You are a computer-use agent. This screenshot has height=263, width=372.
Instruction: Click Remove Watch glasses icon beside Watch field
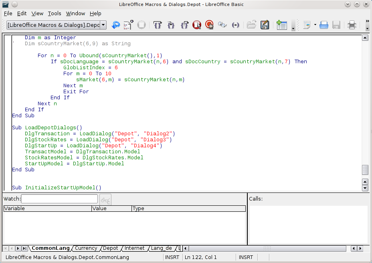(105, 200)
